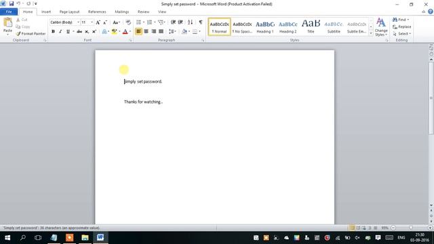Open Shading paint bucket color

[184, 32]
